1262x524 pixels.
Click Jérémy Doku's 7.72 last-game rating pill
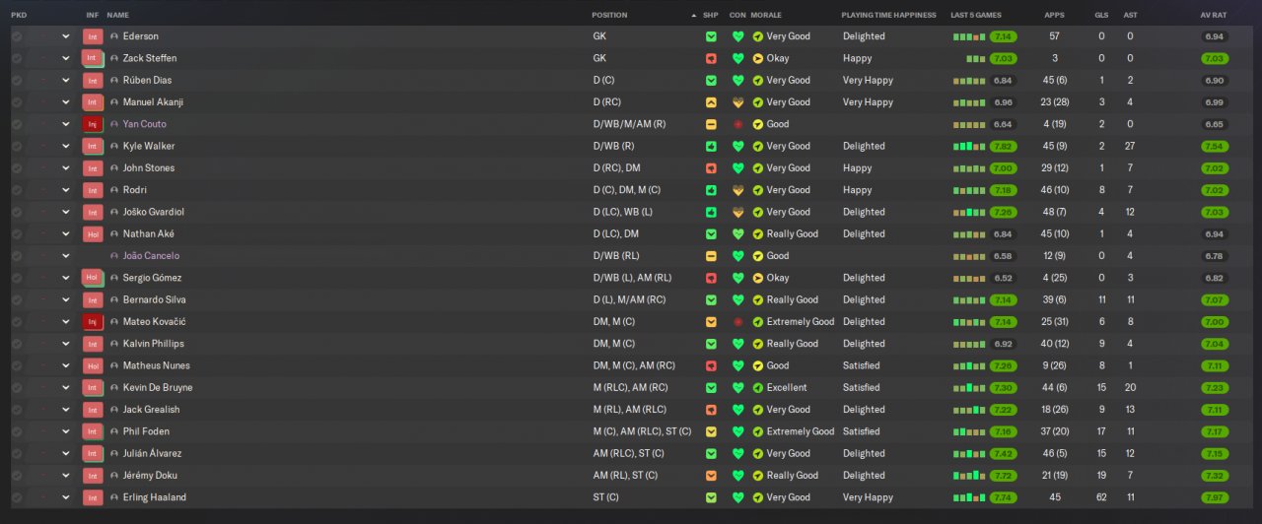[1004, 476]
